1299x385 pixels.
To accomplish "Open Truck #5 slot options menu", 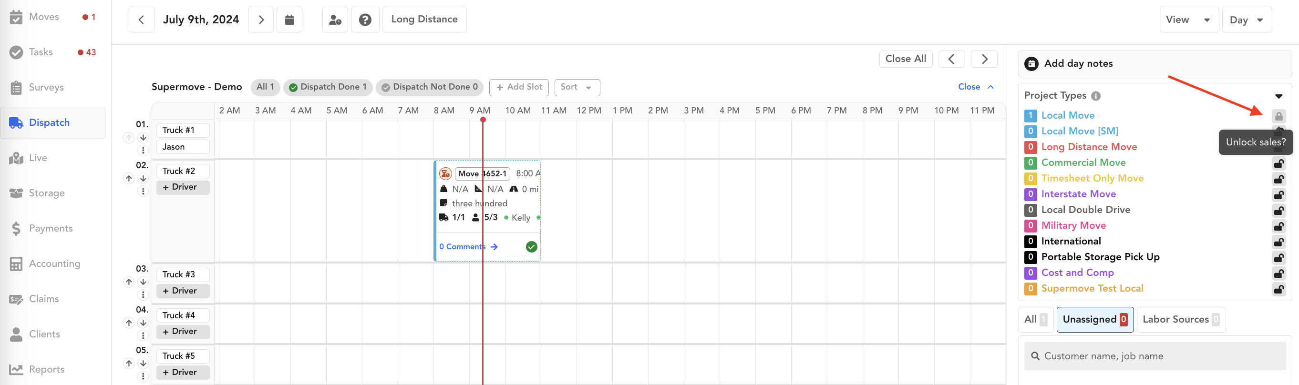I will 143,376.
